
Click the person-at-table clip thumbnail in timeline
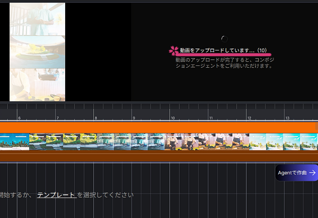(x=173, y=142)
